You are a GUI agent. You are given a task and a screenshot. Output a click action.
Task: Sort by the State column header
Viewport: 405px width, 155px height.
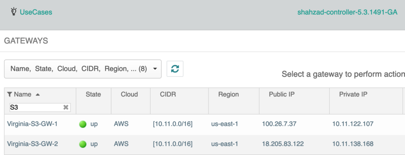pyautogui.click(x=93, y=95)
